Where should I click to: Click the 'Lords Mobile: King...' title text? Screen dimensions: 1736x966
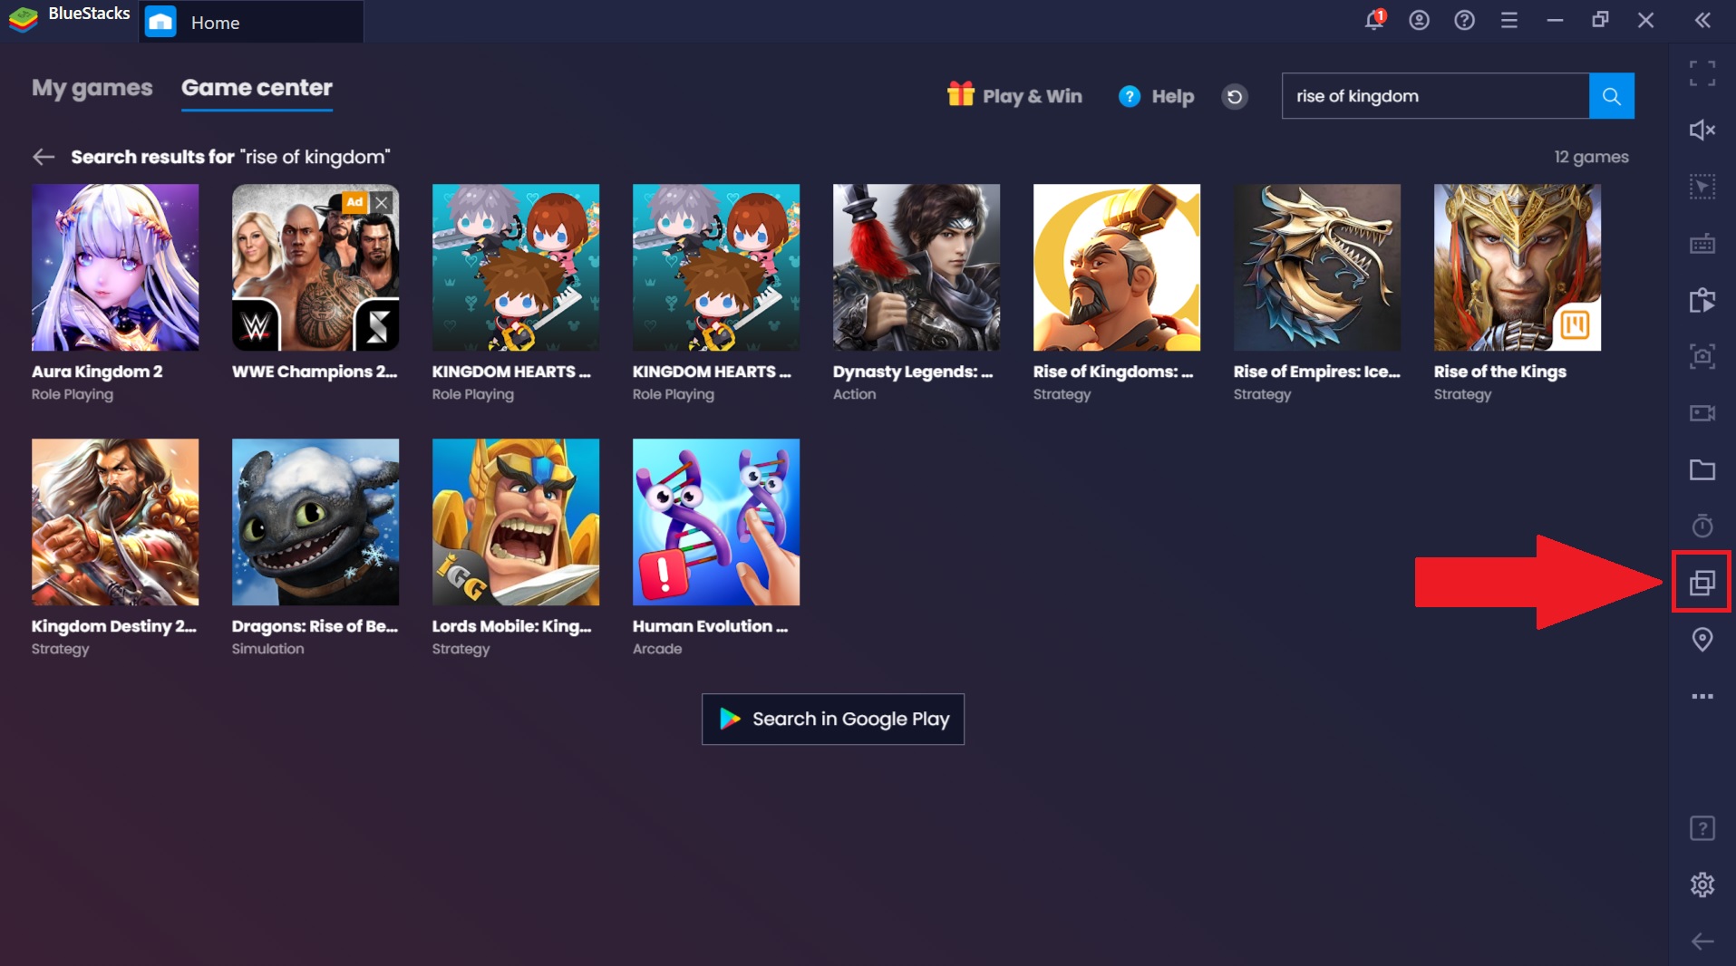point(512,626)
